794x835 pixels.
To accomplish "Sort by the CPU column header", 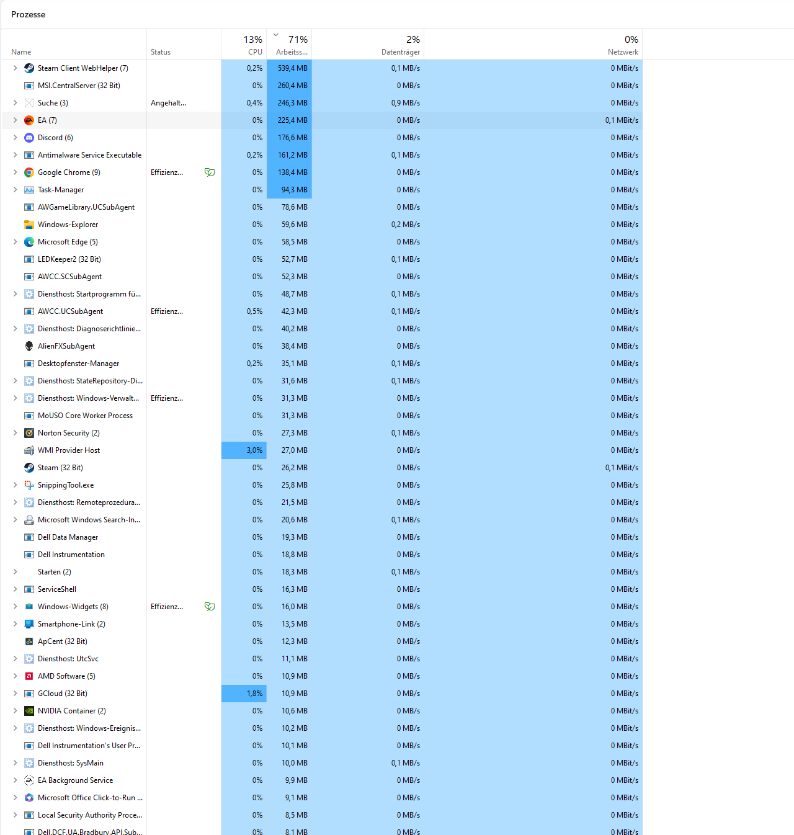I will click(244, 44).
